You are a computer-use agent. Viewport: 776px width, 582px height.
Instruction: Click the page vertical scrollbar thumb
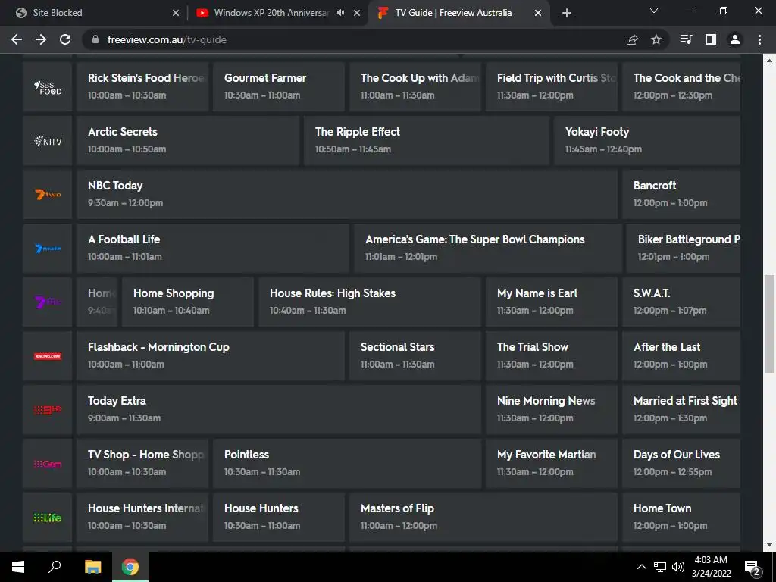(770, 324)
